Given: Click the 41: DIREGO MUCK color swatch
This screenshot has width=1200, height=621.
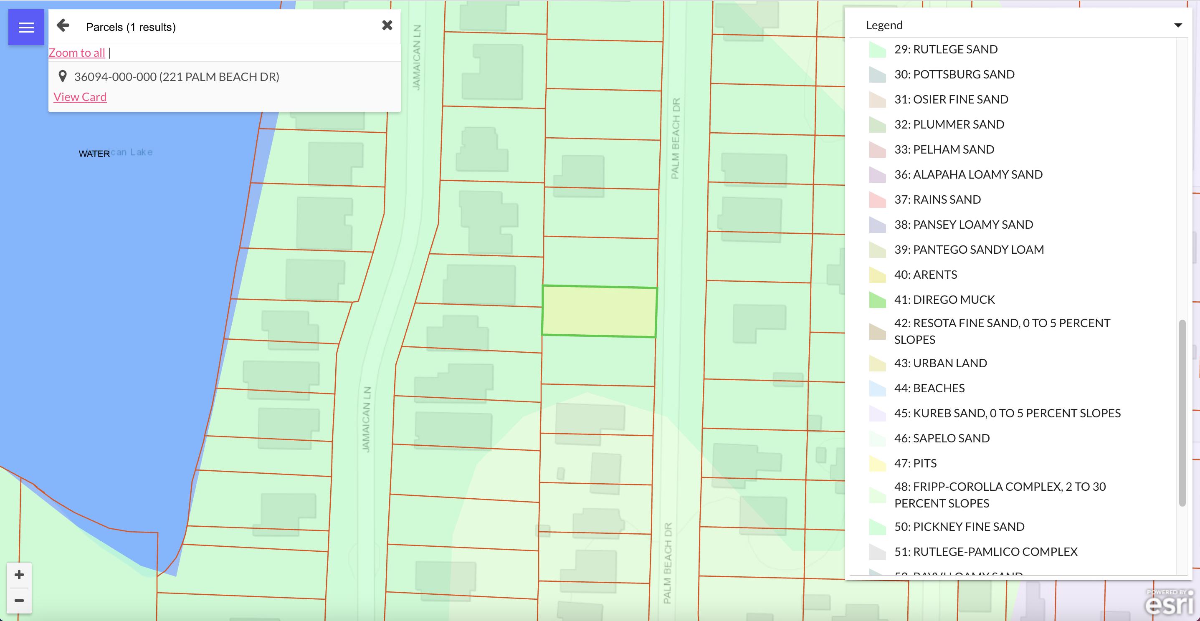Looking at the screenshot, I should (877, 300).
